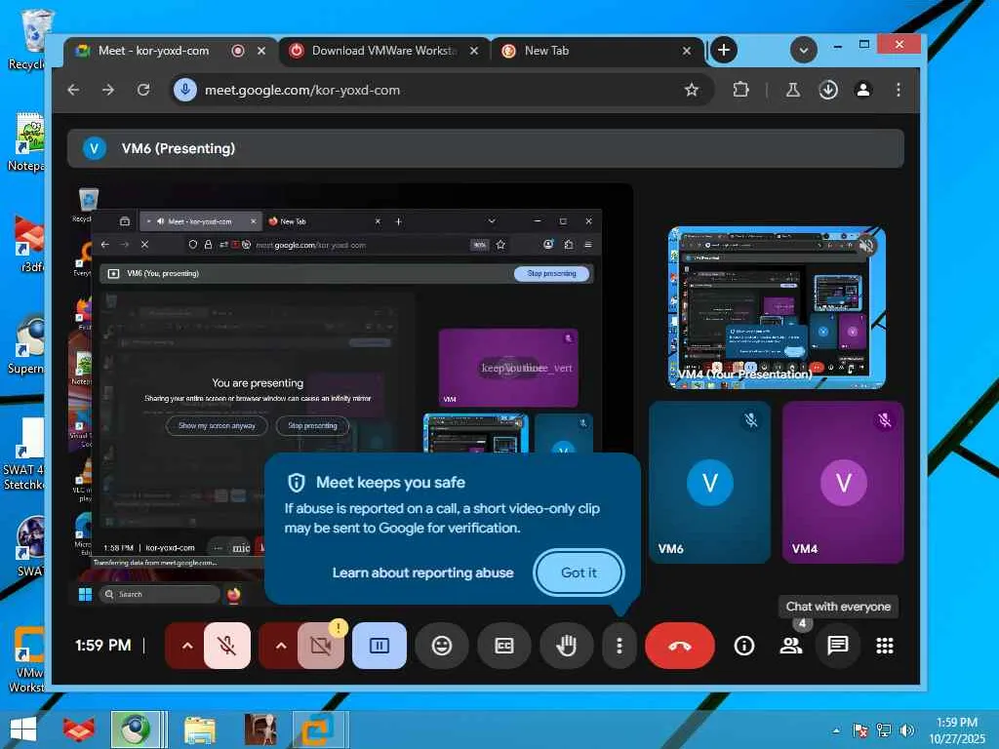Click the address bar URL
This screenshot has height=749, width=999.
(302, 90)
